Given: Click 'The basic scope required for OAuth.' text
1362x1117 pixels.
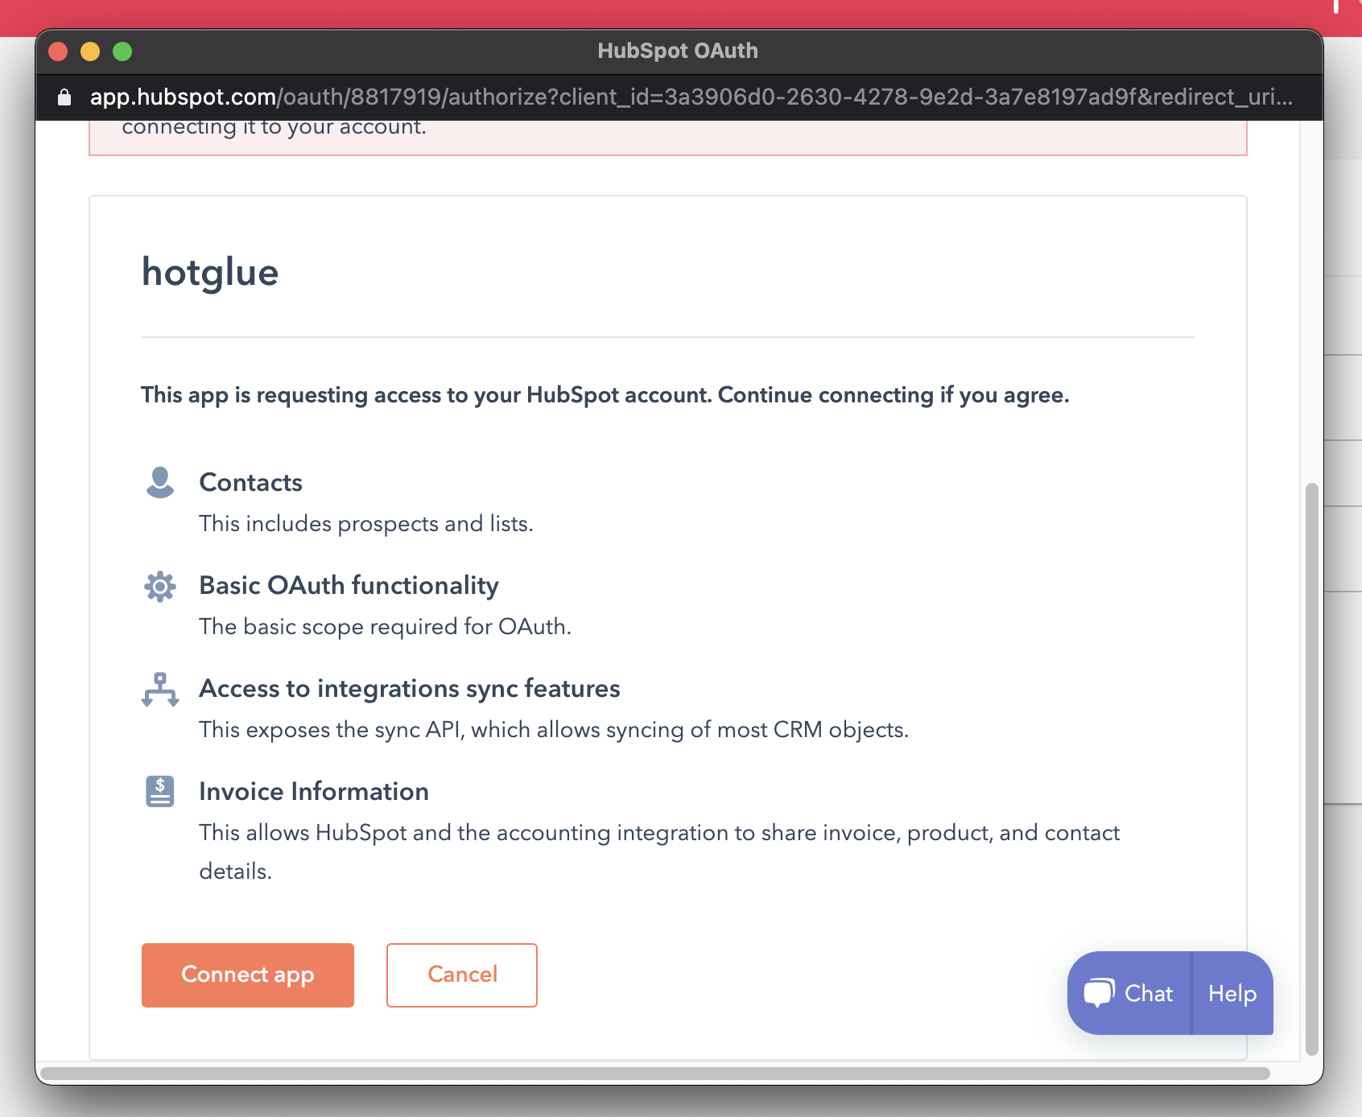Looking at the screenshot, I should (386, 626).
